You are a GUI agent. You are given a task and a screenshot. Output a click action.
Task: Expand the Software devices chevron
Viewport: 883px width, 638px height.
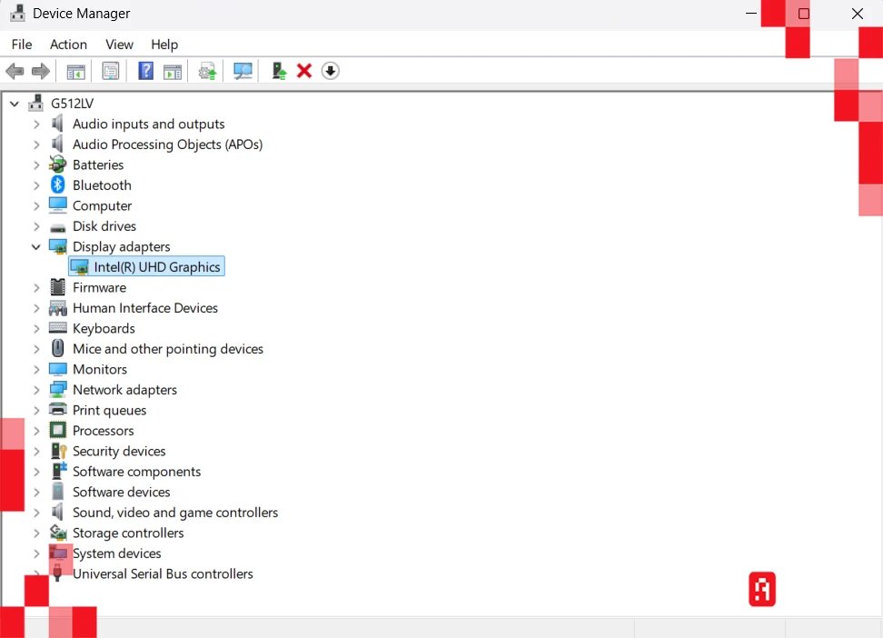point(36,493)
